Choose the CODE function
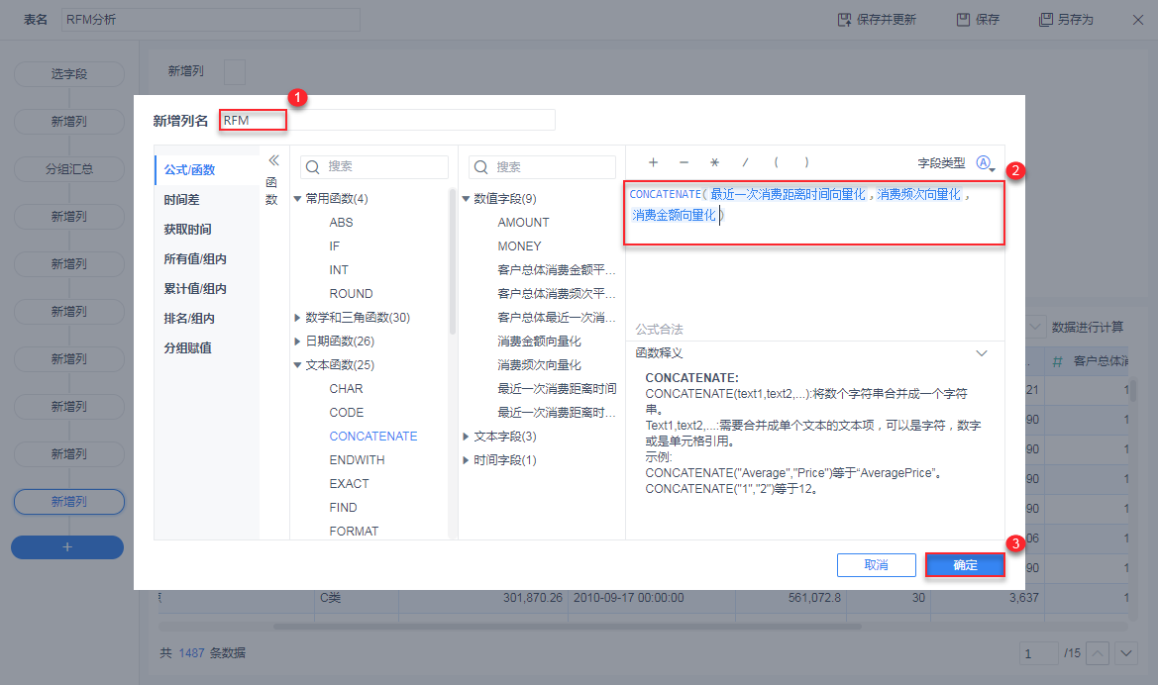1158x685 pixels. click(347, 413)
